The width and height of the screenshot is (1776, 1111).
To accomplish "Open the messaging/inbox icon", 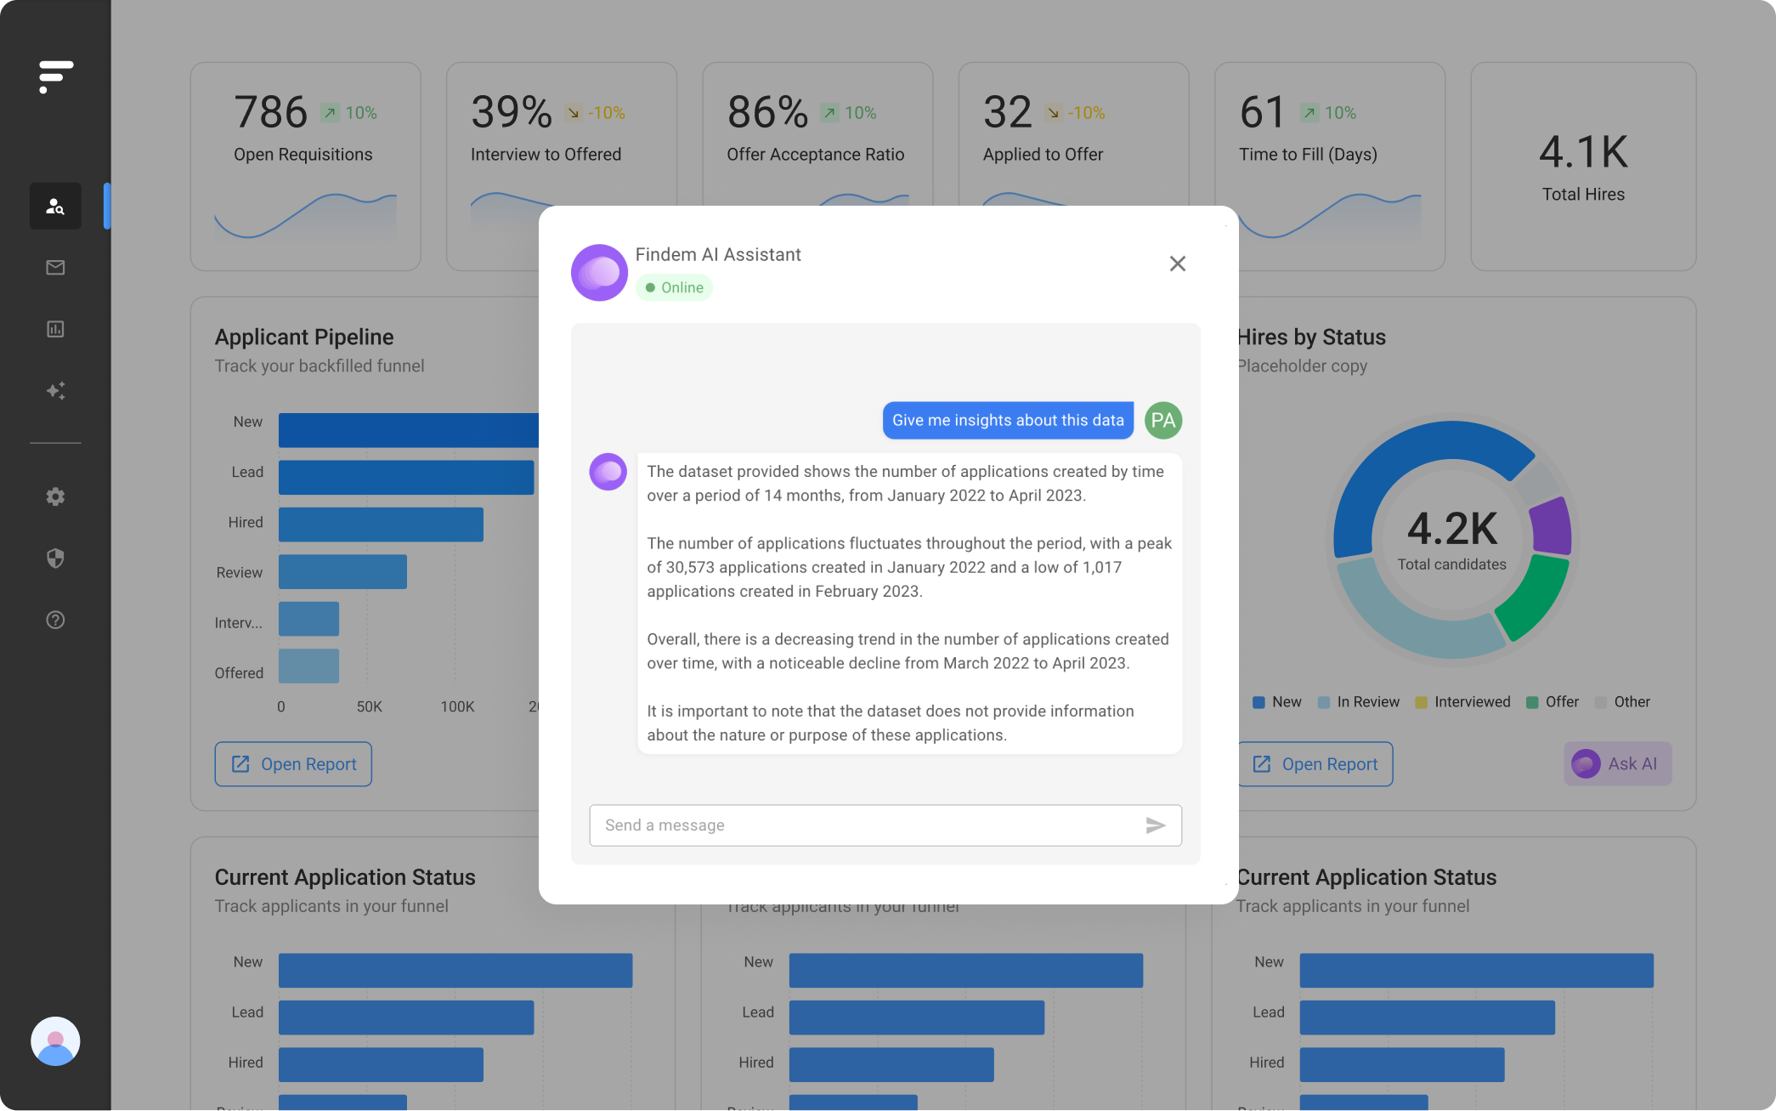I will click(54, 268).
